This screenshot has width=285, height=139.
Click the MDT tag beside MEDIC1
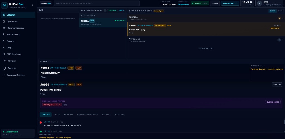tap(92, 21)
